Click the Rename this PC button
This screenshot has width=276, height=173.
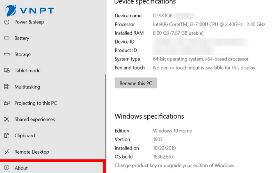[x=136, y=83]
